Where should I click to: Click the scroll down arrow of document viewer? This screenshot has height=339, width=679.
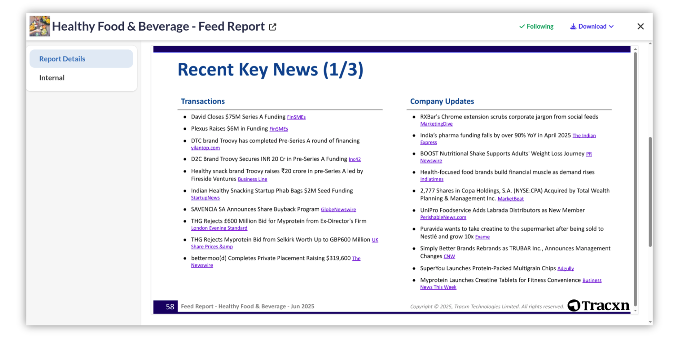[x=635, y=311]
